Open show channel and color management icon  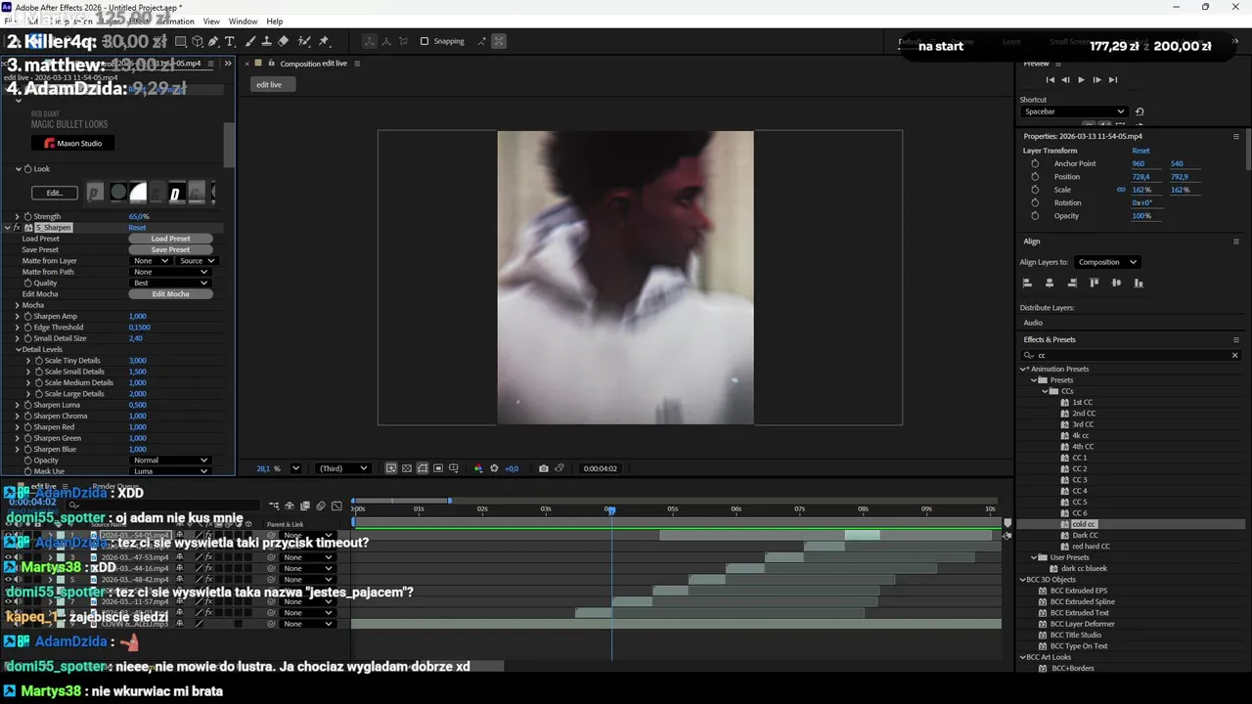pos(478,468)
